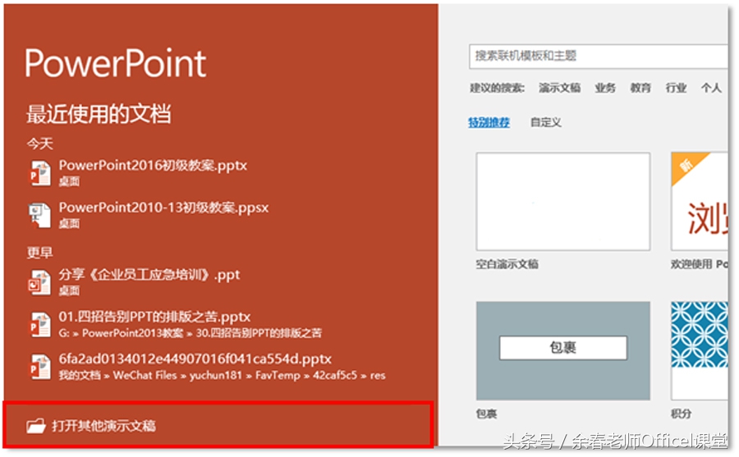Select suggested search 行业
Viewport: 739px width, 457px height.
click(x=676, y=88)
